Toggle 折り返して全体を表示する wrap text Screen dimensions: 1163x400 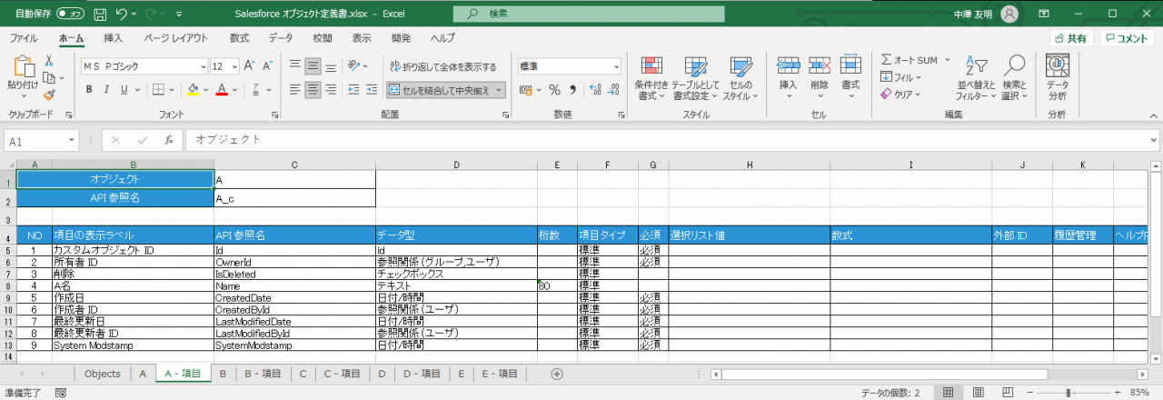(444, 66)
